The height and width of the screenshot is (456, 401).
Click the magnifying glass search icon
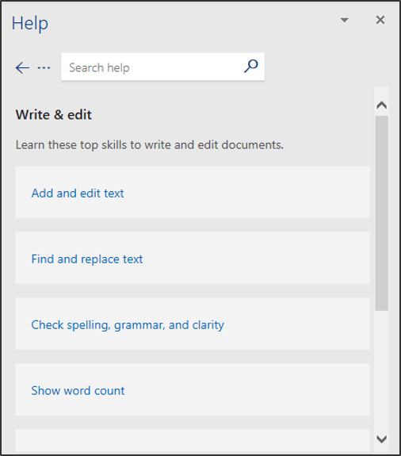[251, 67]
